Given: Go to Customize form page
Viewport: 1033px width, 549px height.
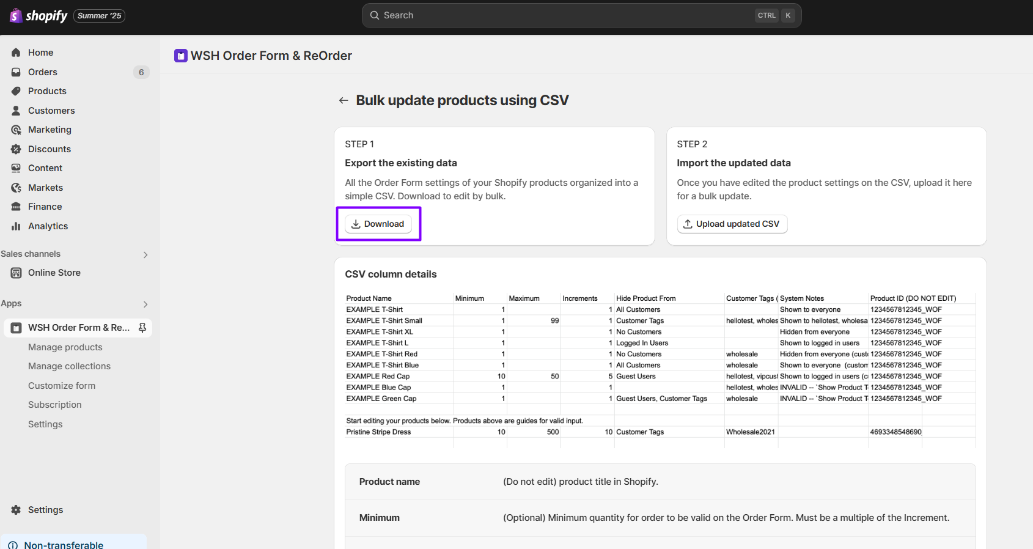Looking at the screenshot, I should 62,386.
